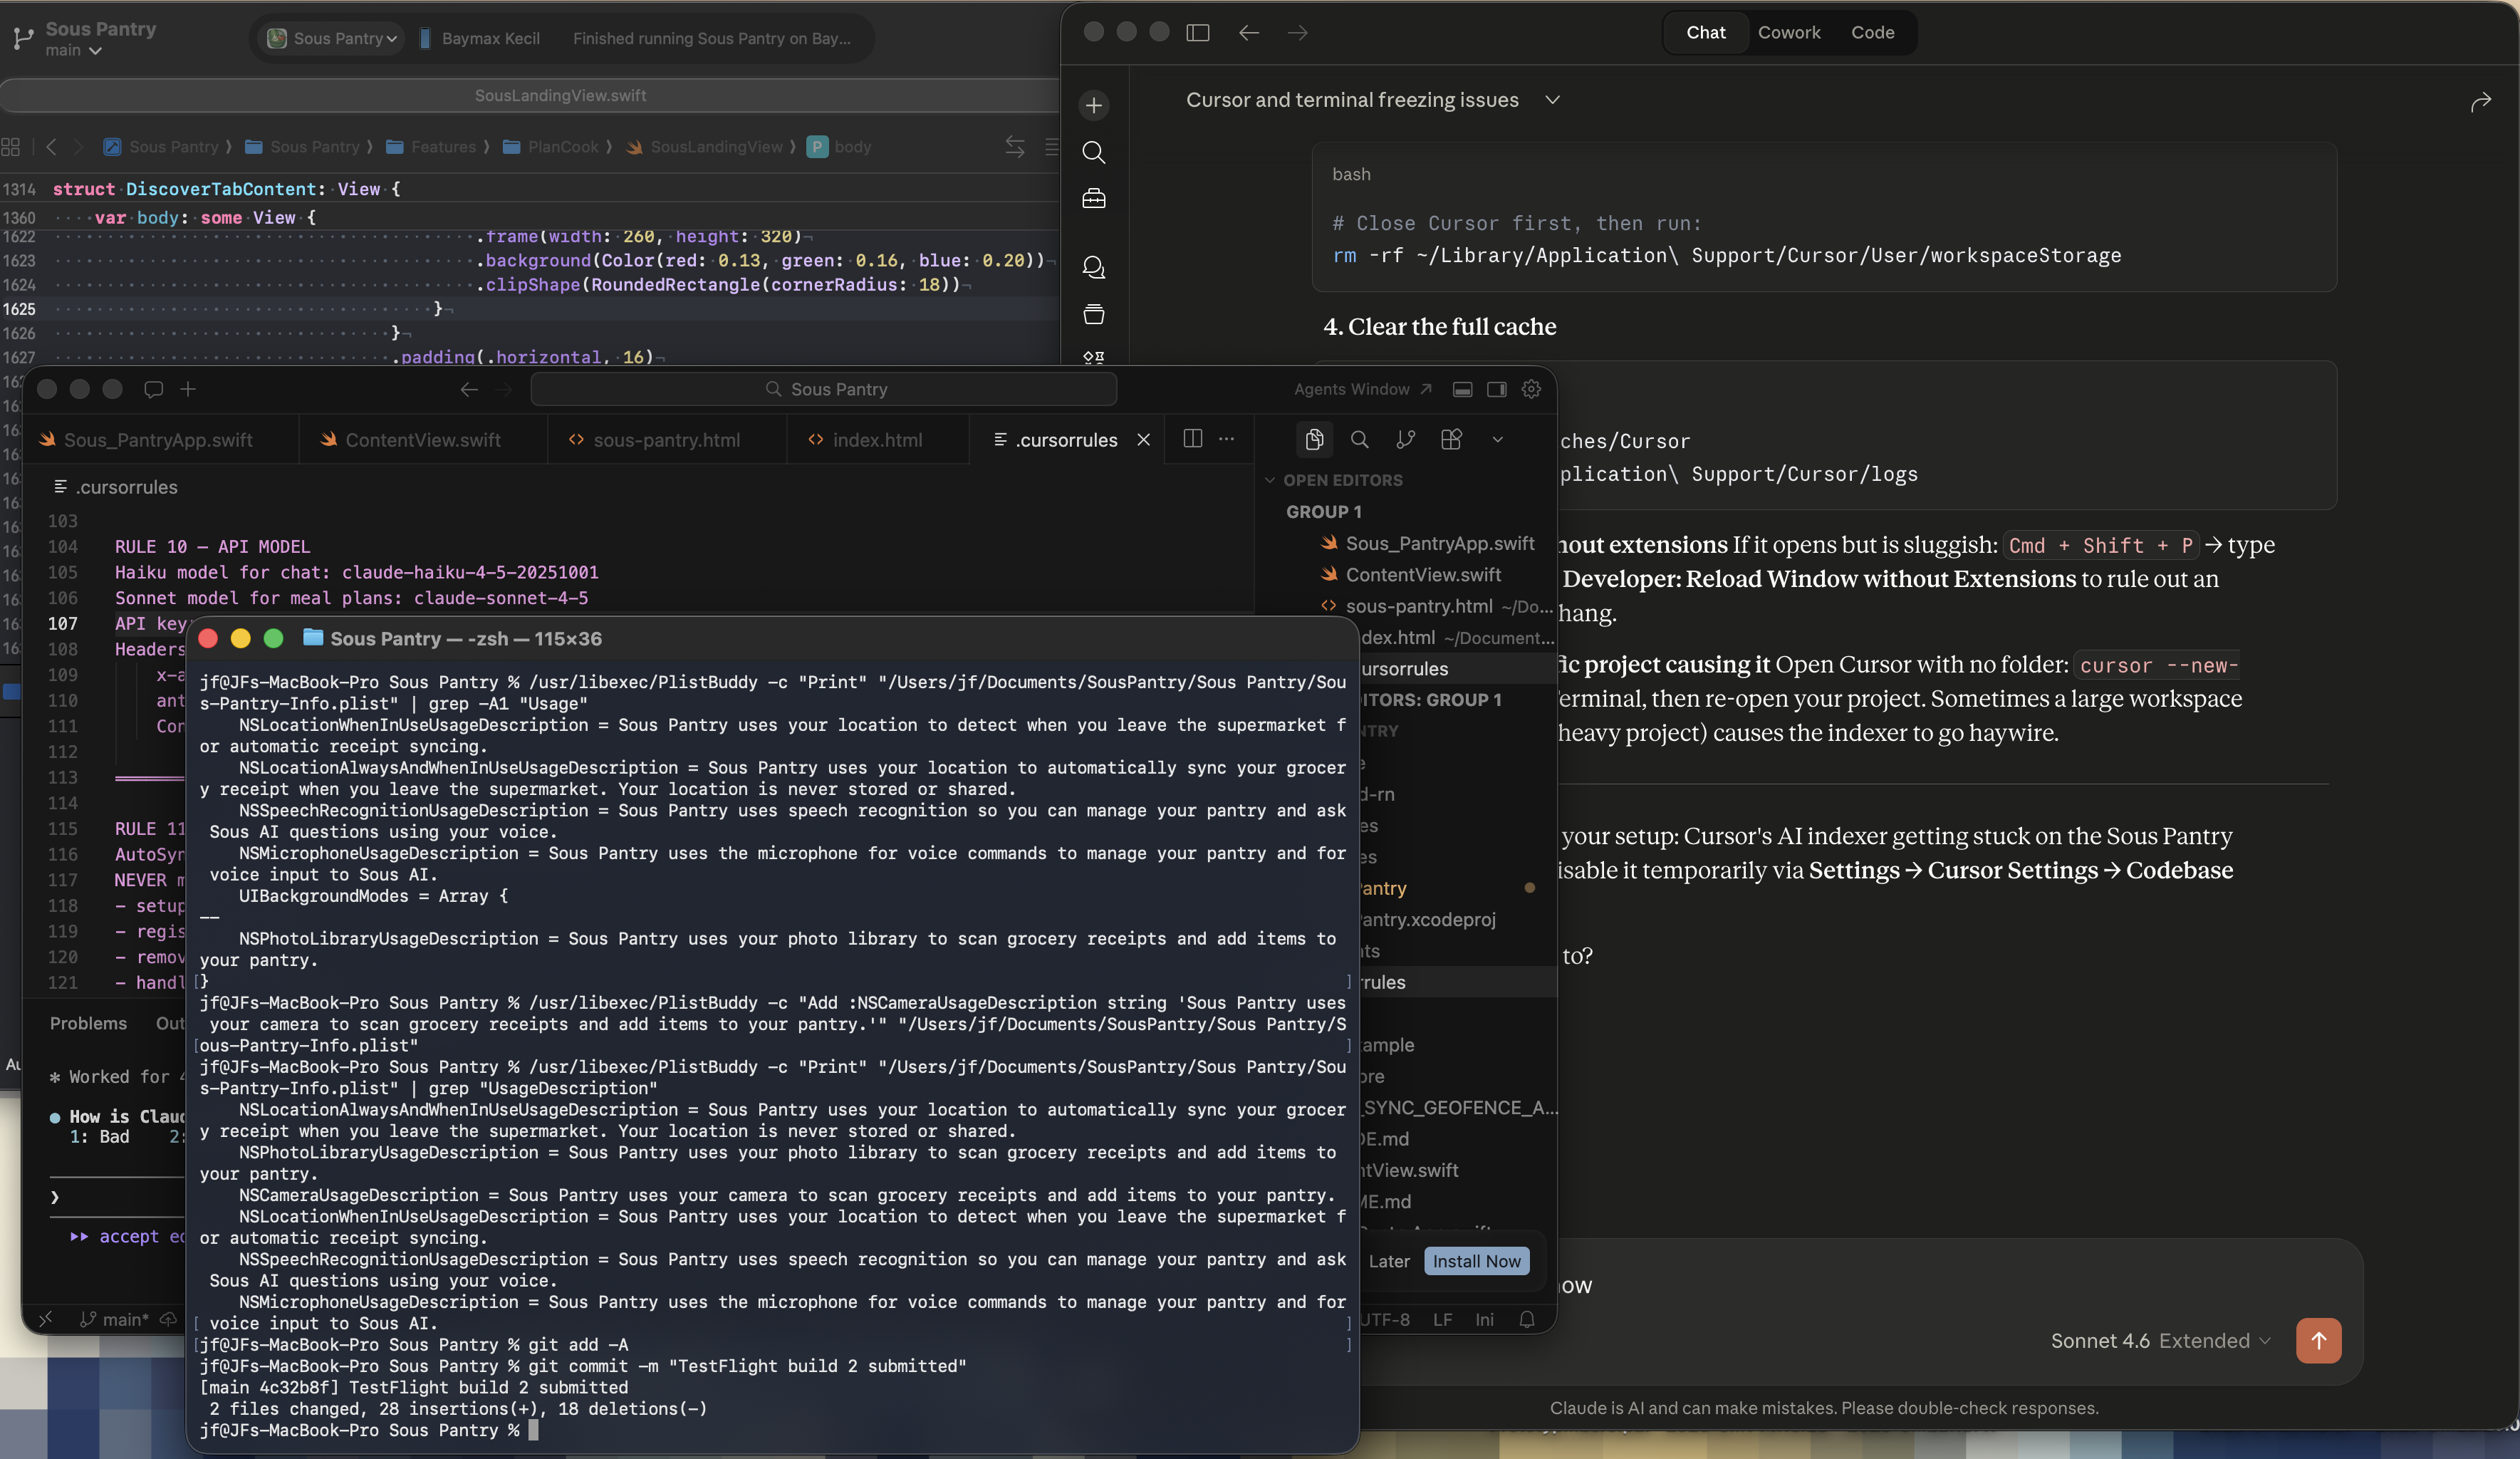Click Features folder in Xcode breadcrumb
Viewport: 2520px width, 1459px height.
click(x=431, y=147)
